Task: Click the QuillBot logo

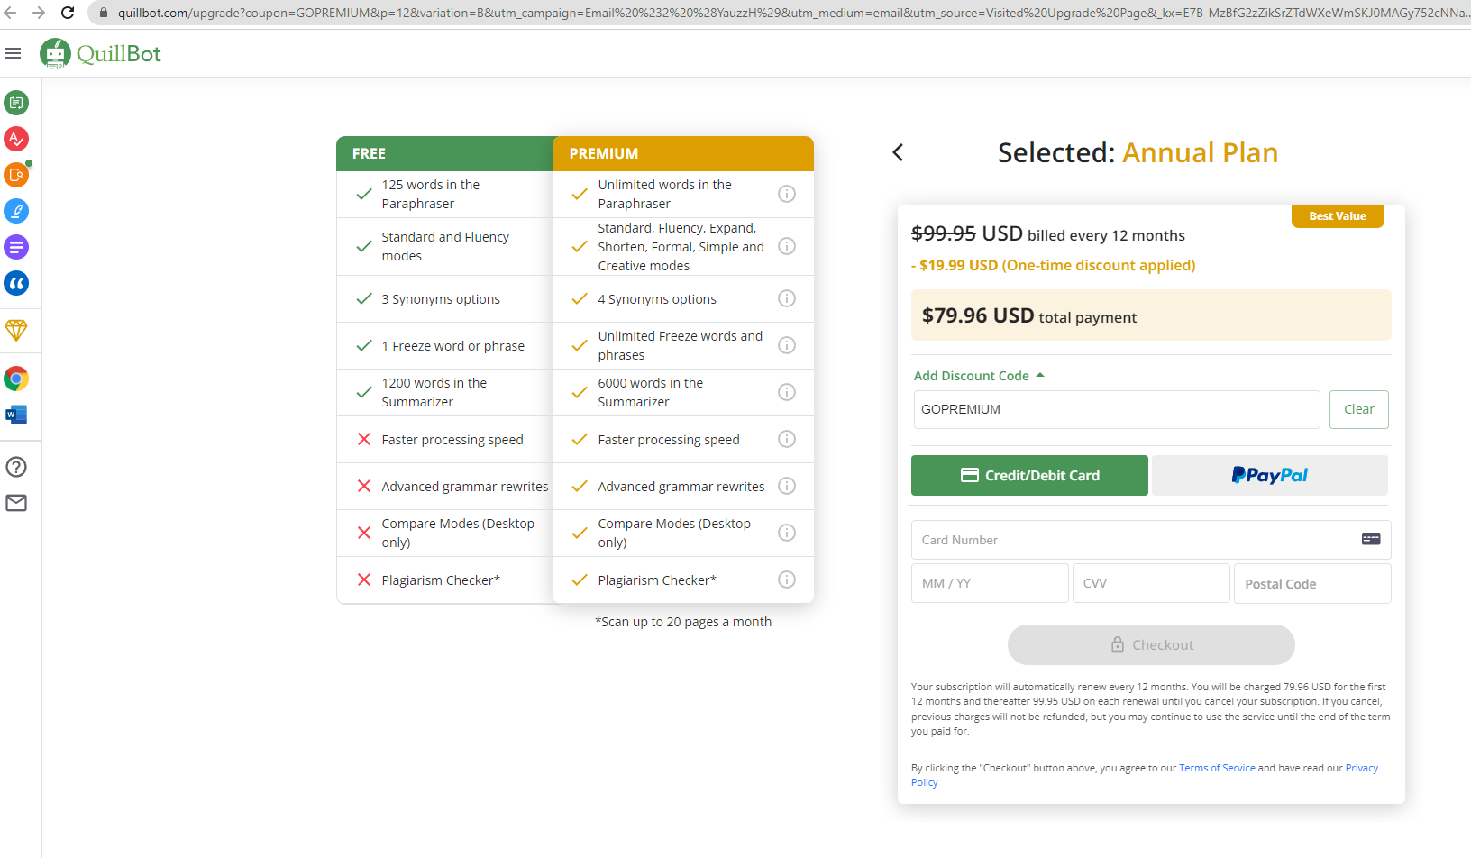Action: [100, 54]
